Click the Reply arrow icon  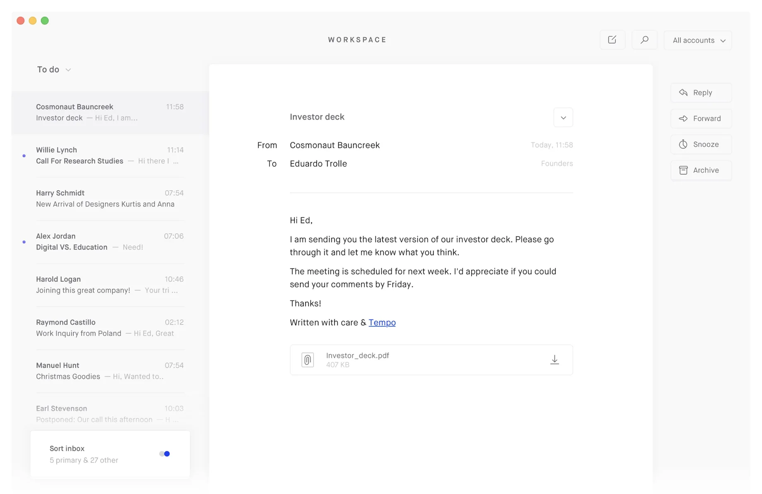(683, 93)
